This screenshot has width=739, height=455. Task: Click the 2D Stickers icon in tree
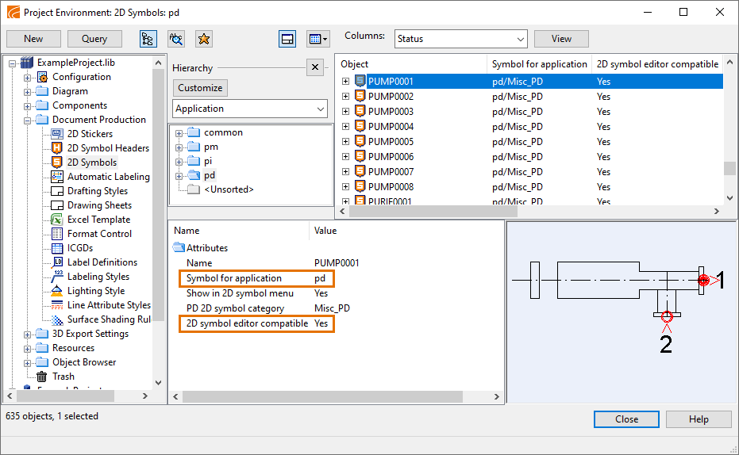pyautogui.click(x=57, y=134)
